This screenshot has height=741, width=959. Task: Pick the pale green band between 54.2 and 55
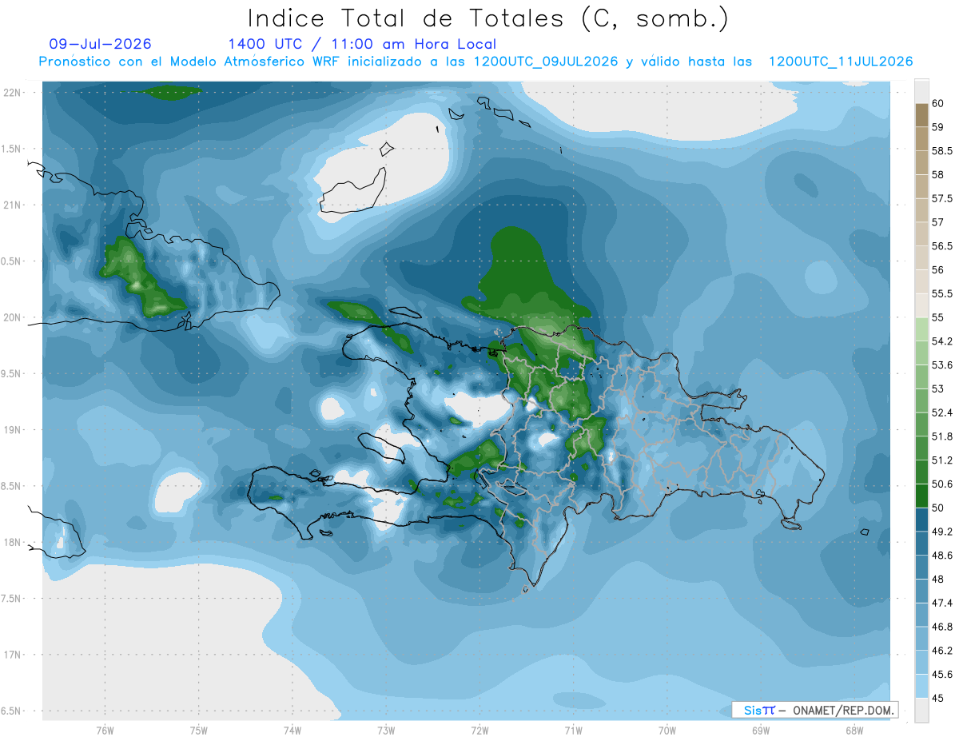921,329
